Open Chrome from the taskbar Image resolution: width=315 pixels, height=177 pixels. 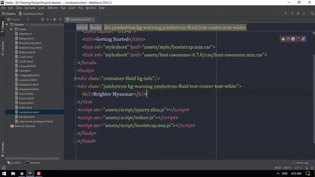pos(22,174)
